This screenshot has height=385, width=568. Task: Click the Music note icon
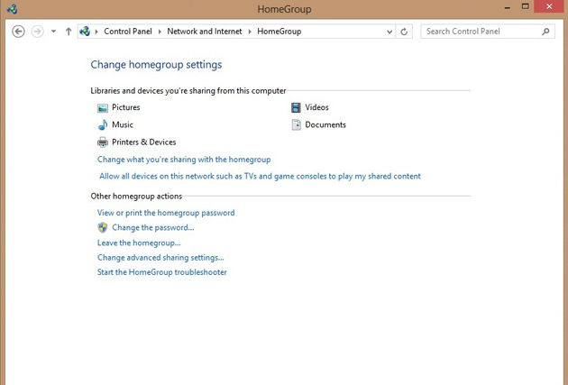[x=103, y=125]
